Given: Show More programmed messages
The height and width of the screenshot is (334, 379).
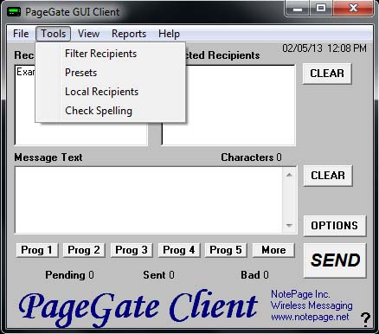Looking at the screenshot, I should coord(273,250).
